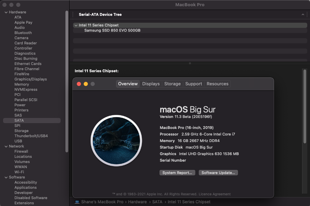Select USB in the sidebar
The width and height of the screenshot is (310, 206).
click(18, 141)
